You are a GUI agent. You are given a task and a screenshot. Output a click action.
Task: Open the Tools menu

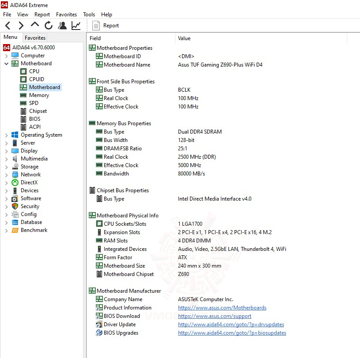(x=89, y=15)
